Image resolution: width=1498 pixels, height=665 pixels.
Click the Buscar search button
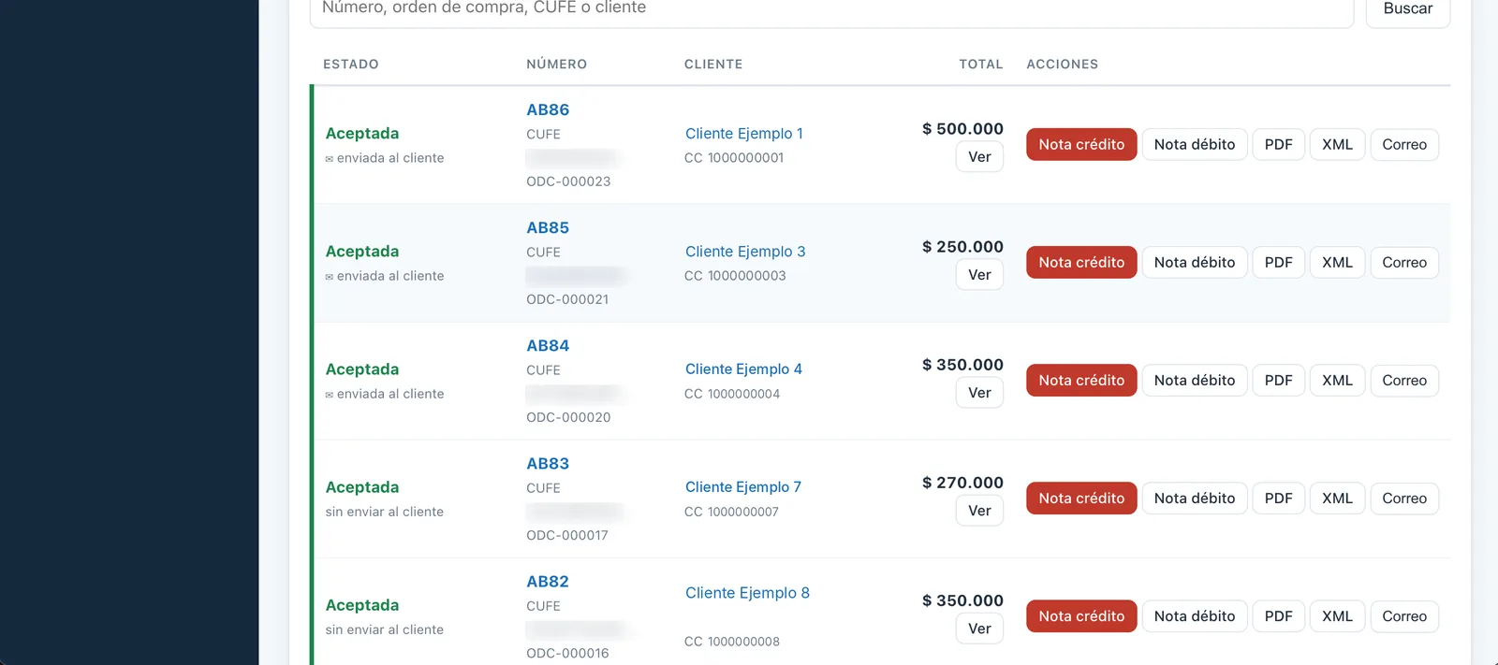click(1407, 9)
